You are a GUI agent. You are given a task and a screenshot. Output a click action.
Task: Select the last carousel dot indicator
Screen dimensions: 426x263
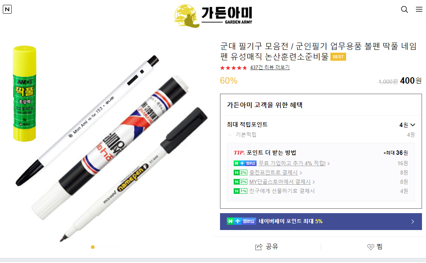coord(117,247)
